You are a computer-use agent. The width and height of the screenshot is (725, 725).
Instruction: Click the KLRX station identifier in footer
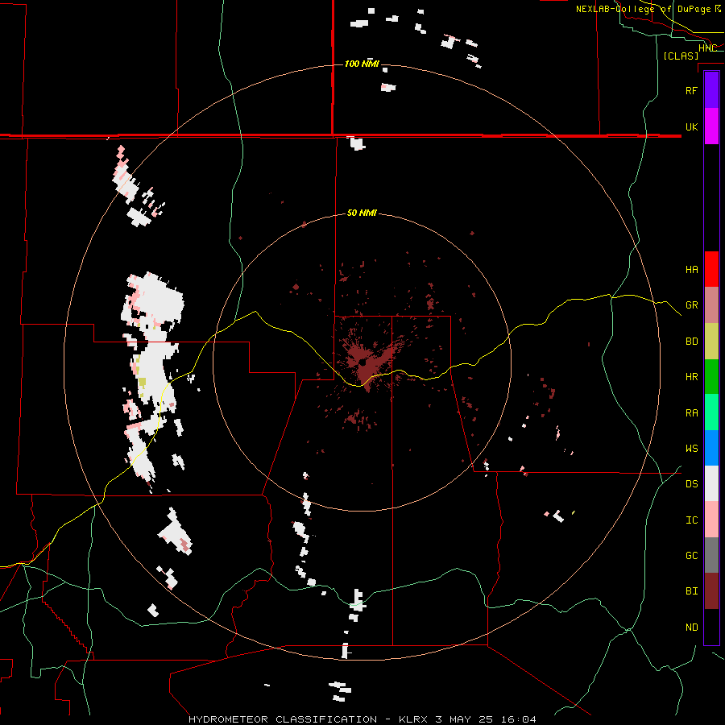pyautogui.click(x=413, y=719)
